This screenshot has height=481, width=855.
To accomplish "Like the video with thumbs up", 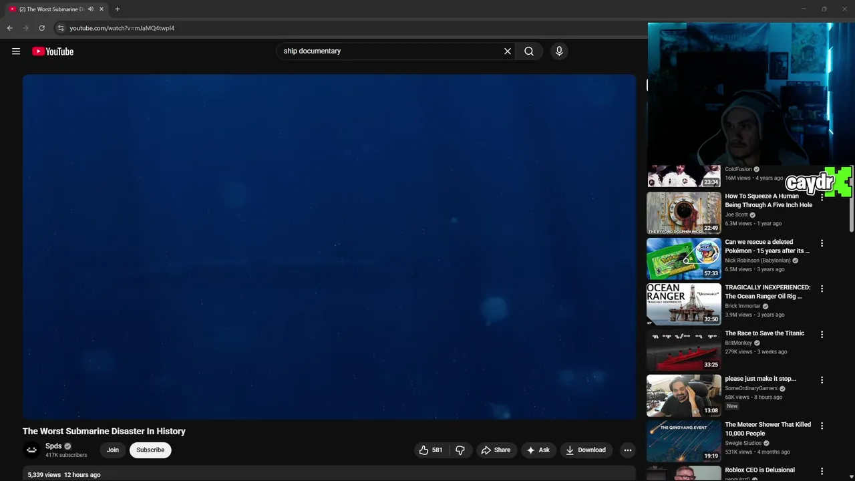I will coord(431,450).
